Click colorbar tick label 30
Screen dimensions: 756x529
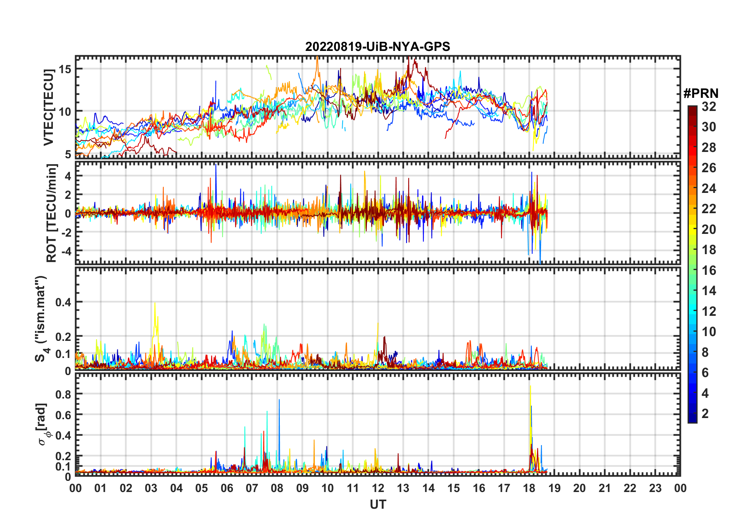[709, 127]
